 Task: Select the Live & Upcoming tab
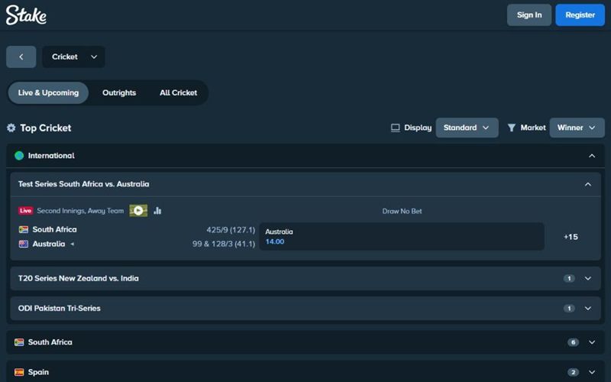tap(48, 92)
